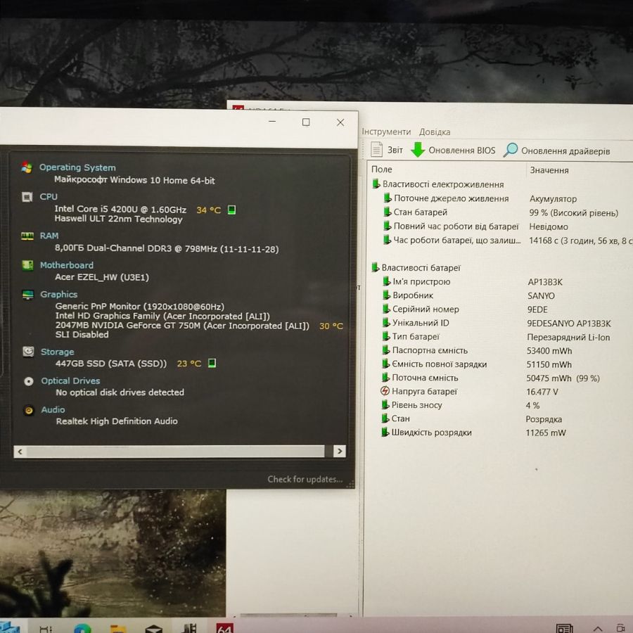Click the Operating System icon in Speccy
The width and height of the screenshot is (633, 633).
[27, 167]
